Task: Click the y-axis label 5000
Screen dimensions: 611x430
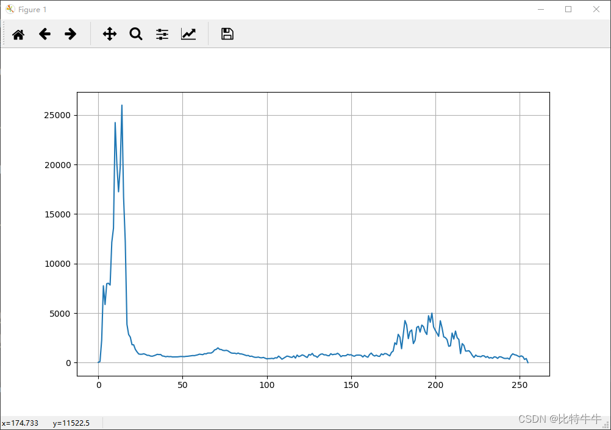Action: (x=60, y=314)
